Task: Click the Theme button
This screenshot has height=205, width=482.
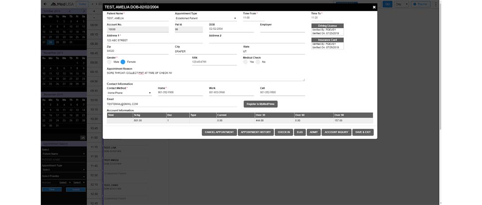Action: click(420, 4)
